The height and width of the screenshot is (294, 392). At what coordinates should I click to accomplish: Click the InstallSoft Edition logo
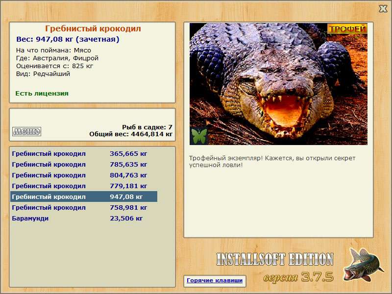(275, 259)
